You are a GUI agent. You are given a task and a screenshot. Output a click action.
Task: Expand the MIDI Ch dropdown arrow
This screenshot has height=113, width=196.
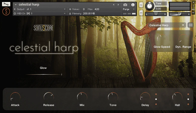click(65, 13)
